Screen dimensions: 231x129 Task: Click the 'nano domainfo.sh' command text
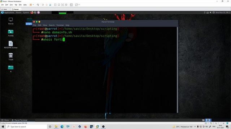click(57, 32)
